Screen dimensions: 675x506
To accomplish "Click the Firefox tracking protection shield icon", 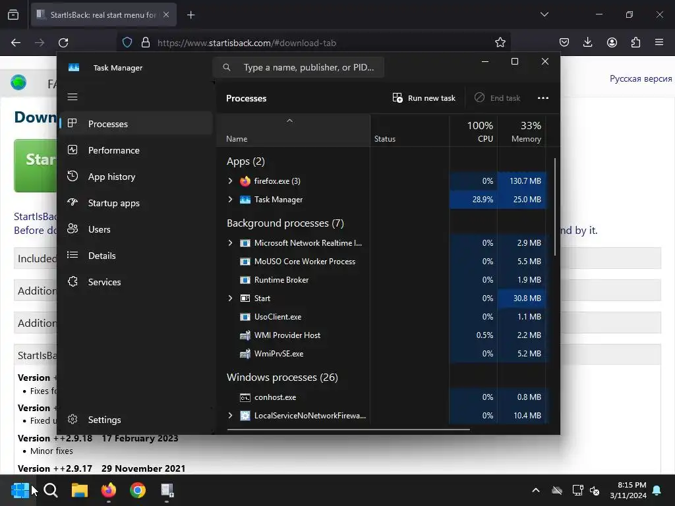I will coord(127,42).
